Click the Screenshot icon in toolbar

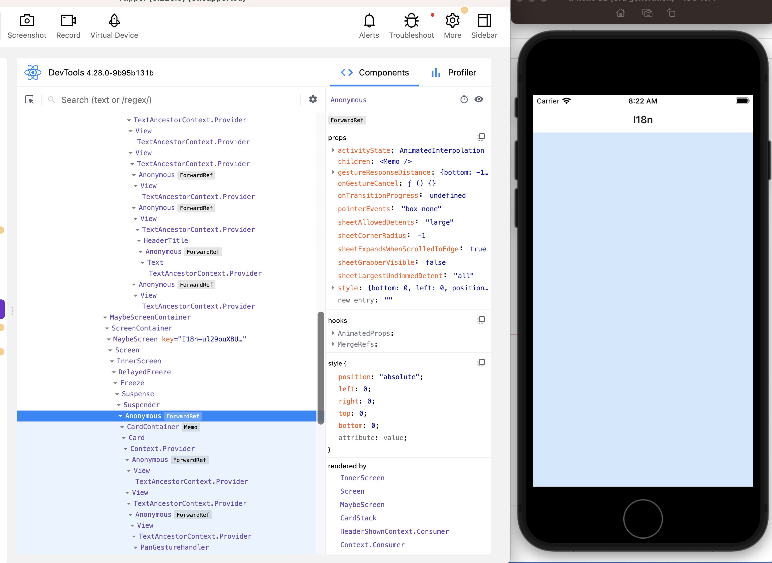coord(26,20)
